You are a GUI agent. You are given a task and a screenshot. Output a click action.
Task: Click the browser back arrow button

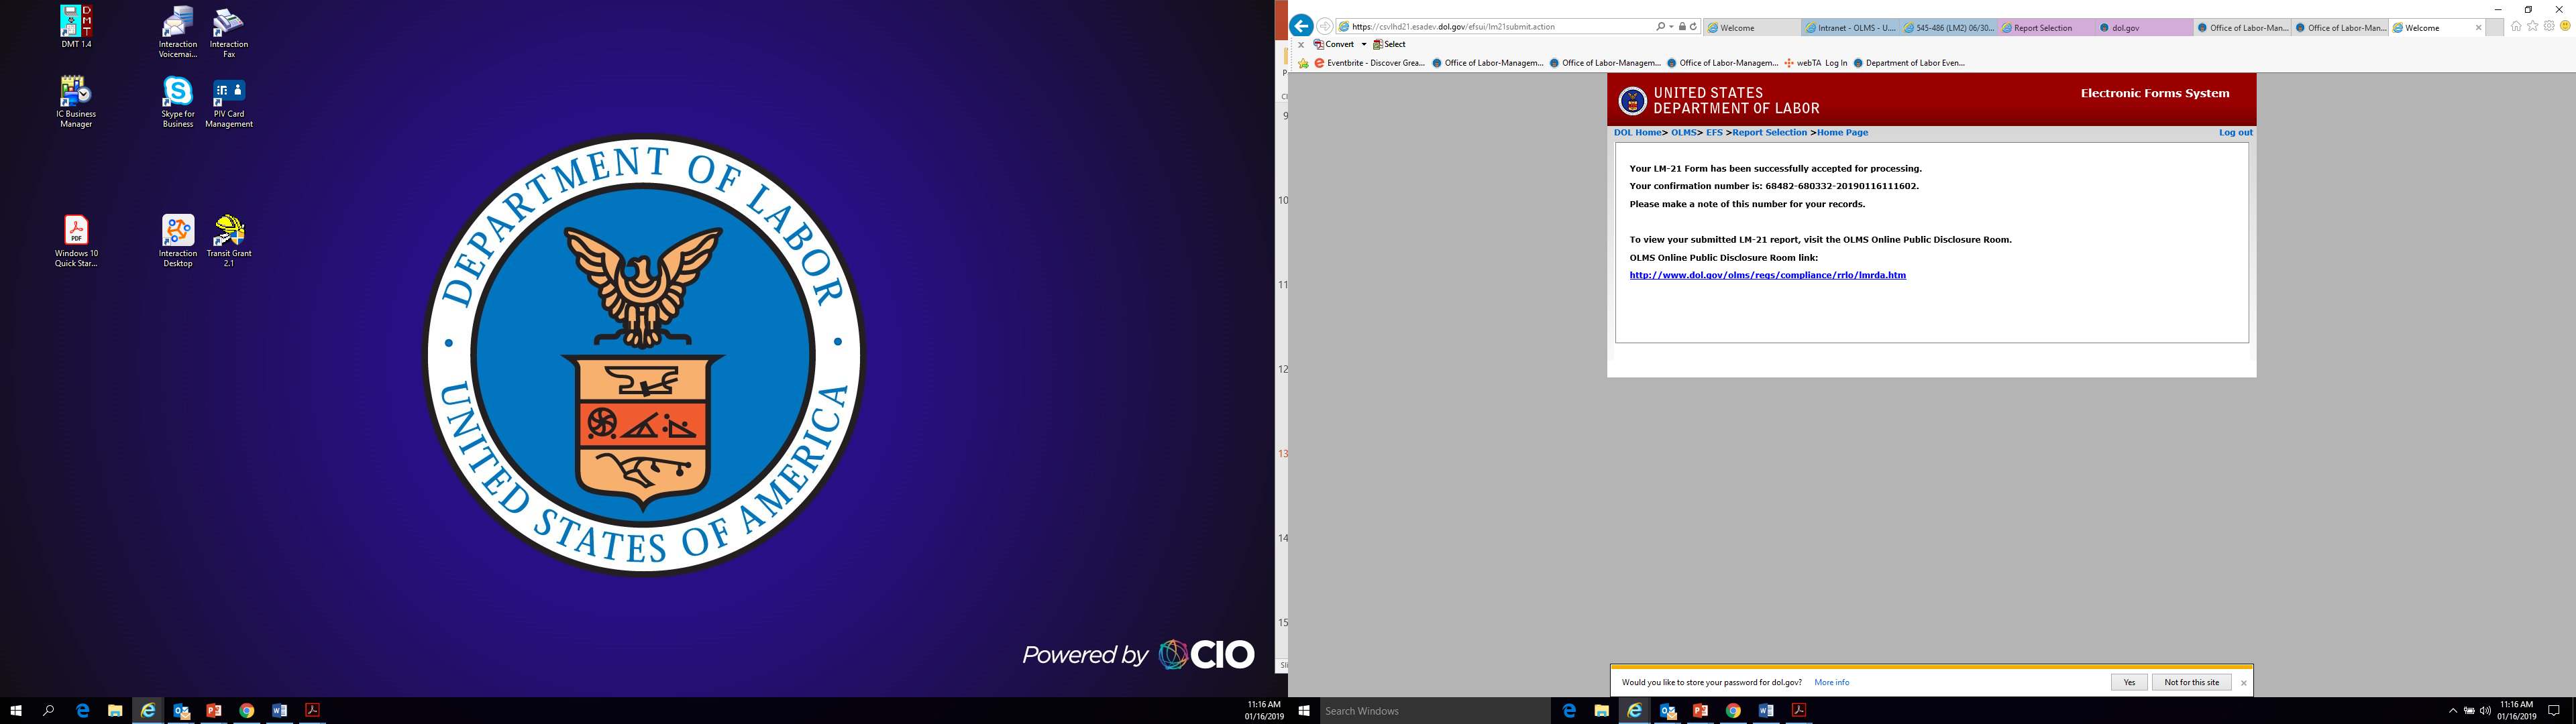[x=1301, y=26]
